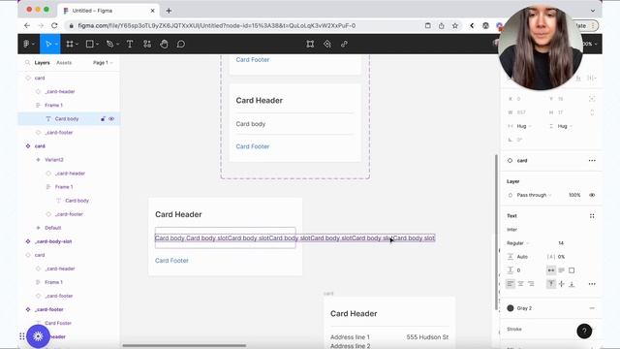Open the Figma main menu
This screenshot has height=349, width=620.
pyautogui.click(x=28, y=44)
